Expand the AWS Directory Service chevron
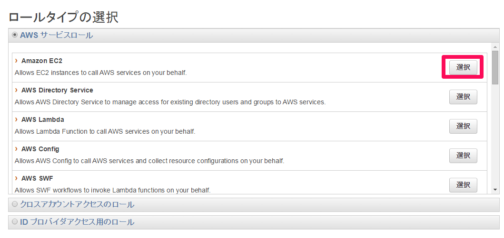This screenshot has width=504, height=238. click(16, 90)
